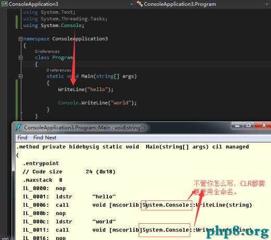Click the IL_0011 call instruction line
271x240 pixels.
click(x=138, y=230)
